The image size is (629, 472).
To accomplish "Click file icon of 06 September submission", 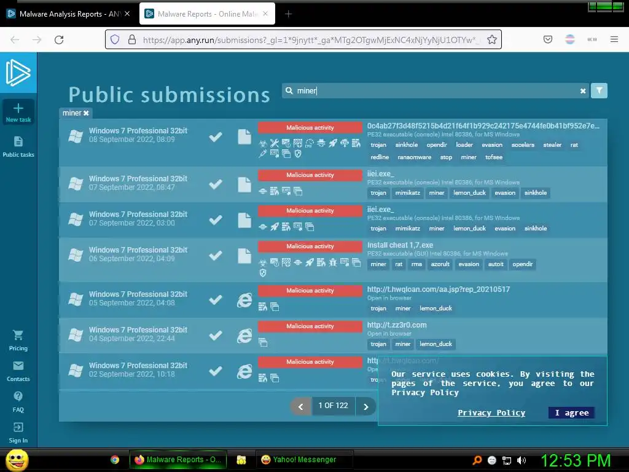I will (x=244, y=256).
